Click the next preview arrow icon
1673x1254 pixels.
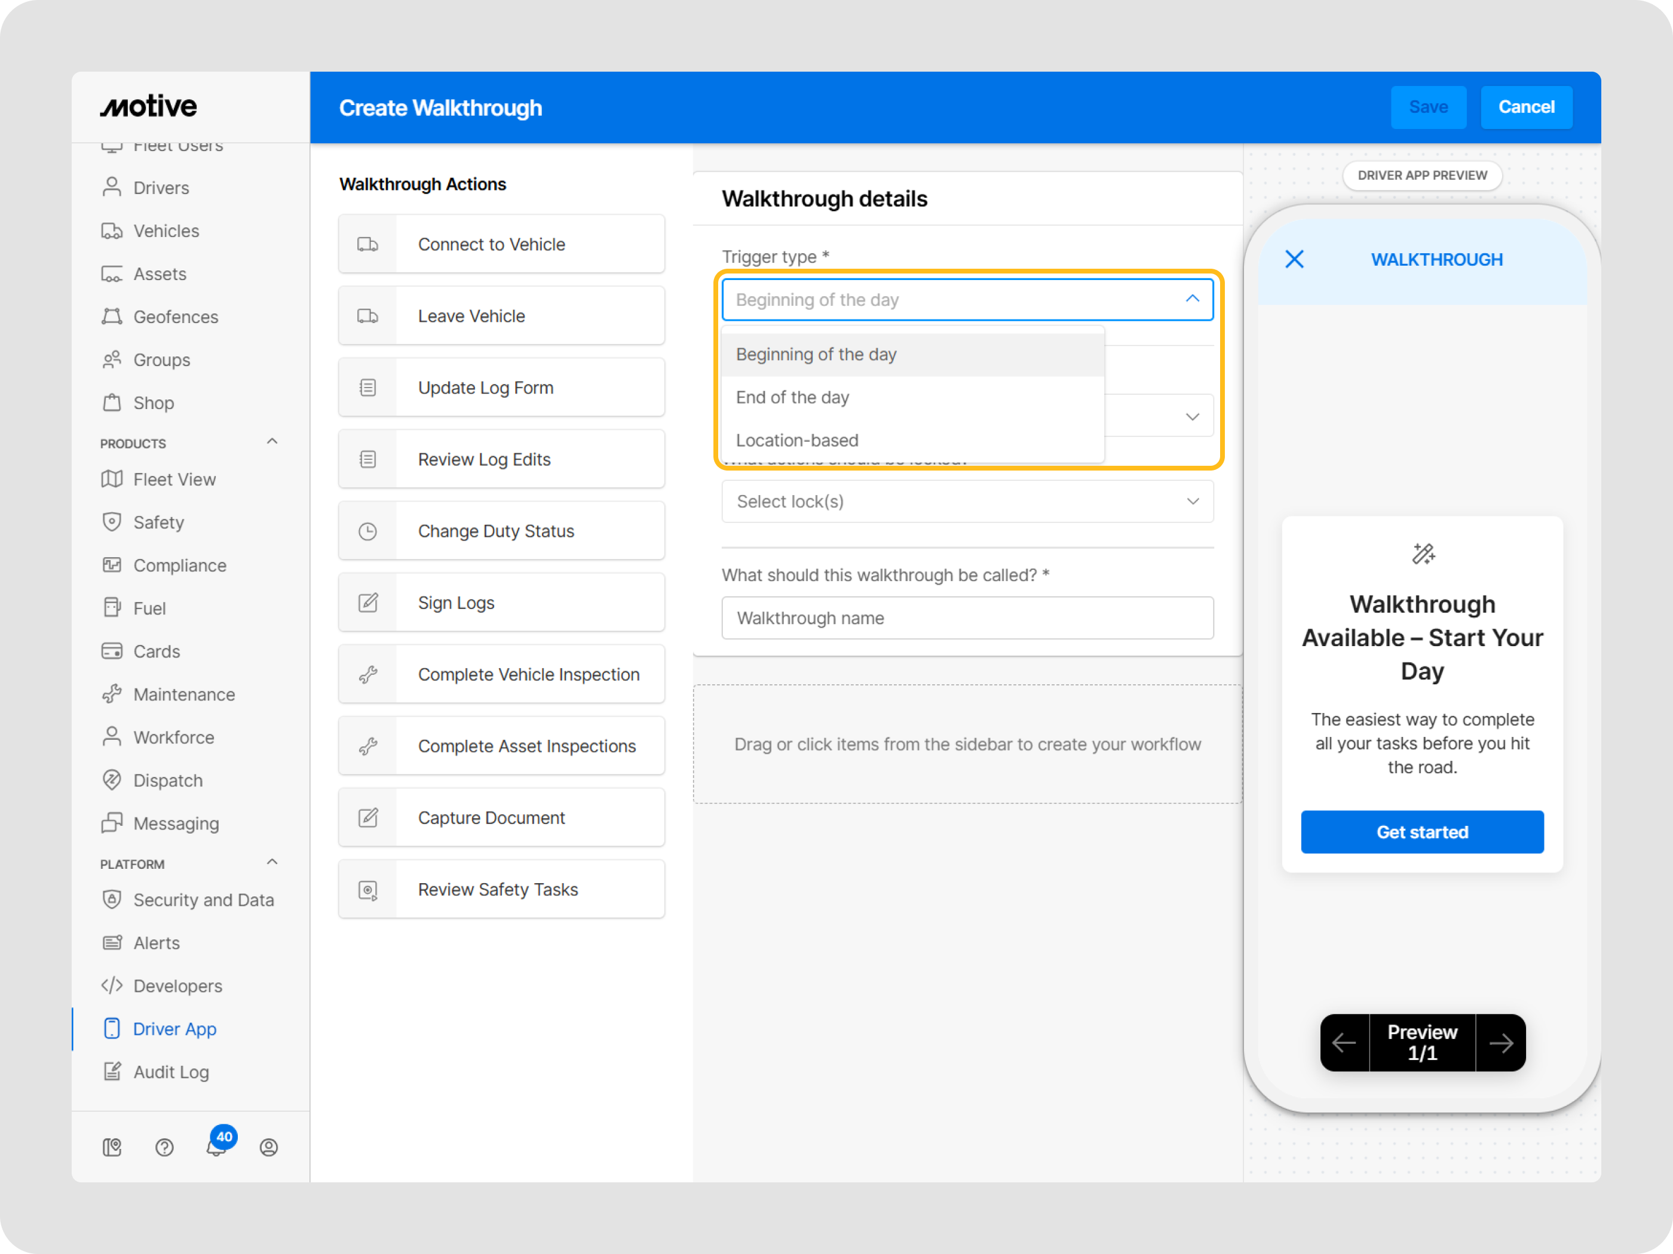(1500, 1043)
